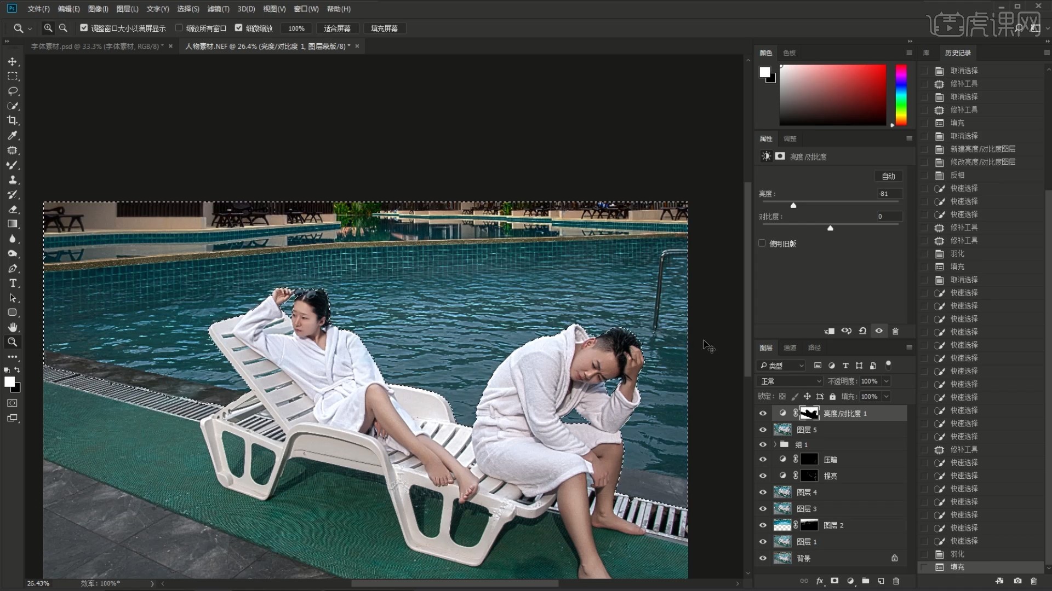Enable the 缩放所有窗口 checkbox

[x=179, y=28]
